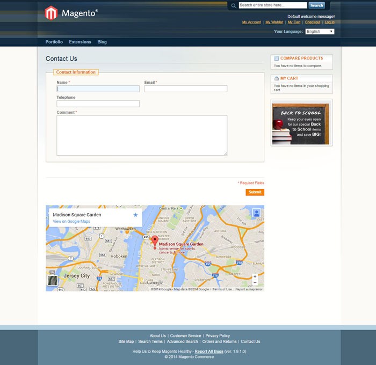This screenshot has height=365, width=376.
Task: Click the 'Contact Information' legend text
Action: (x=76, y=72)
